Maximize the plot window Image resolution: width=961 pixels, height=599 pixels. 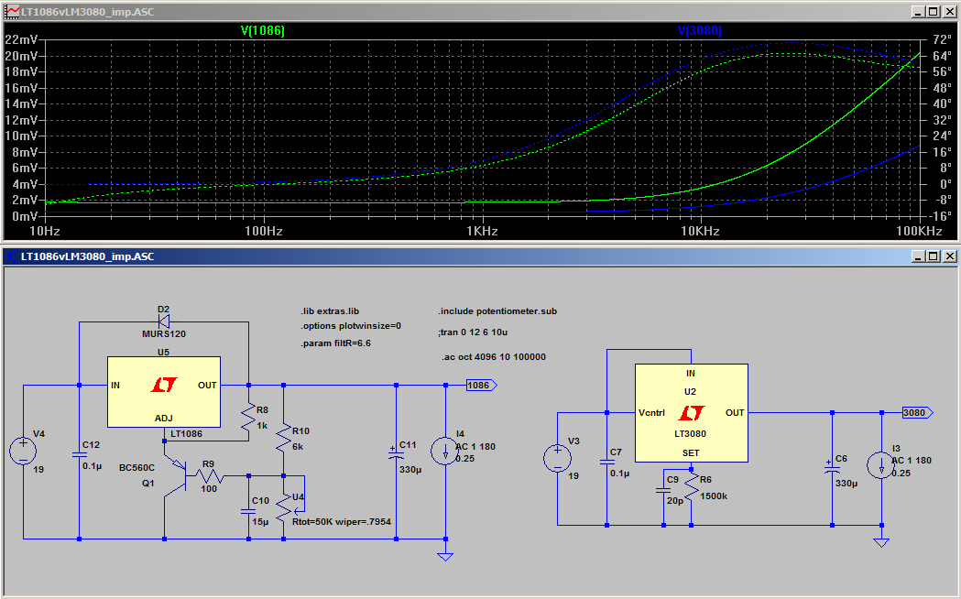click(x=933, y=12)
